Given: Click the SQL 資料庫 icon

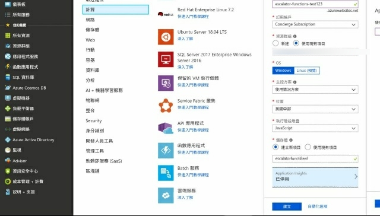Looking at the screenshot, I should pyautogui.click(x=8, y=77).
